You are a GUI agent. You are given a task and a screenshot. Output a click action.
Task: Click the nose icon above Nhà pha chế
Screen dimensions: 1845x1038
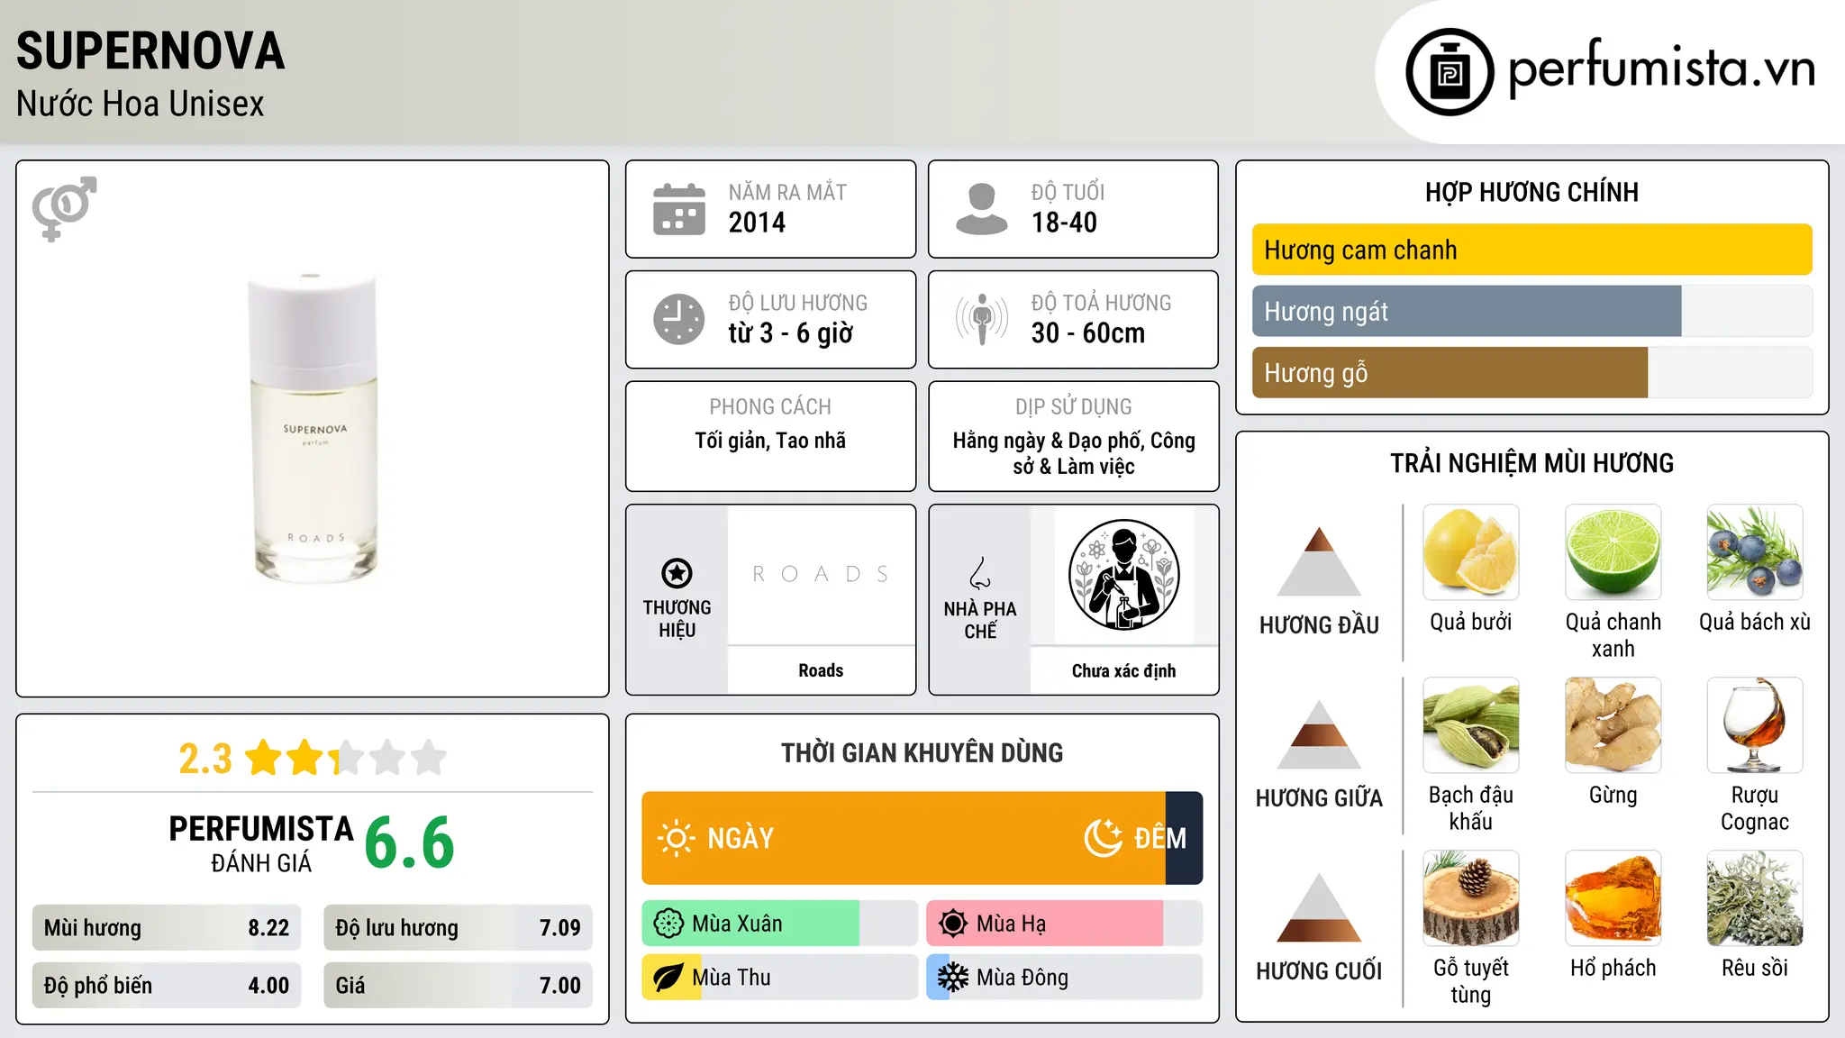pos(979,573)
